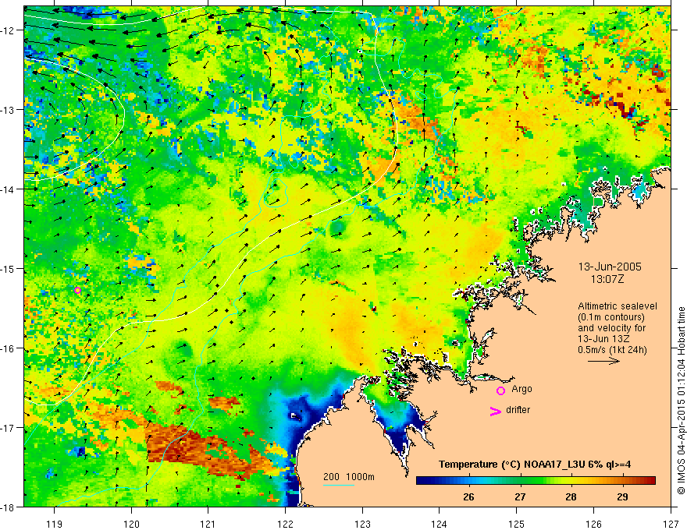Viewport: 687px width, 530px height.
Task: Click the velocity scale reference arrow
Action: 603,361
